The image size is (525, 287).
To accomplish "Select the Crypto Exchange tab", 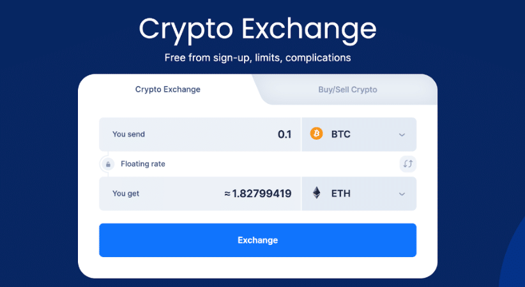I will point(168,89).
